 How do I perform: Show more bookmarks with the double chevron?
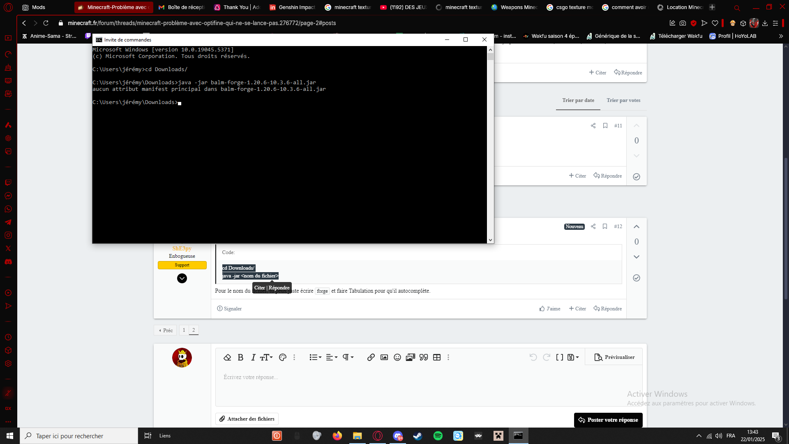pos(781,36)
